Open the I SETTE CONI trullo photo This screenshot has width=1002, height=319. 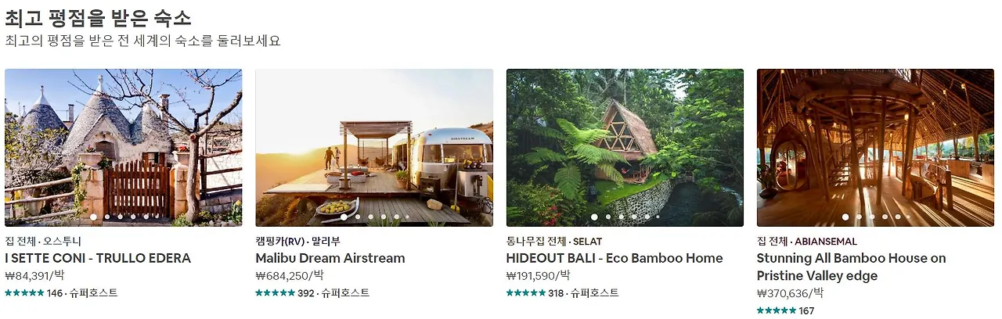[x=124, y=148]
